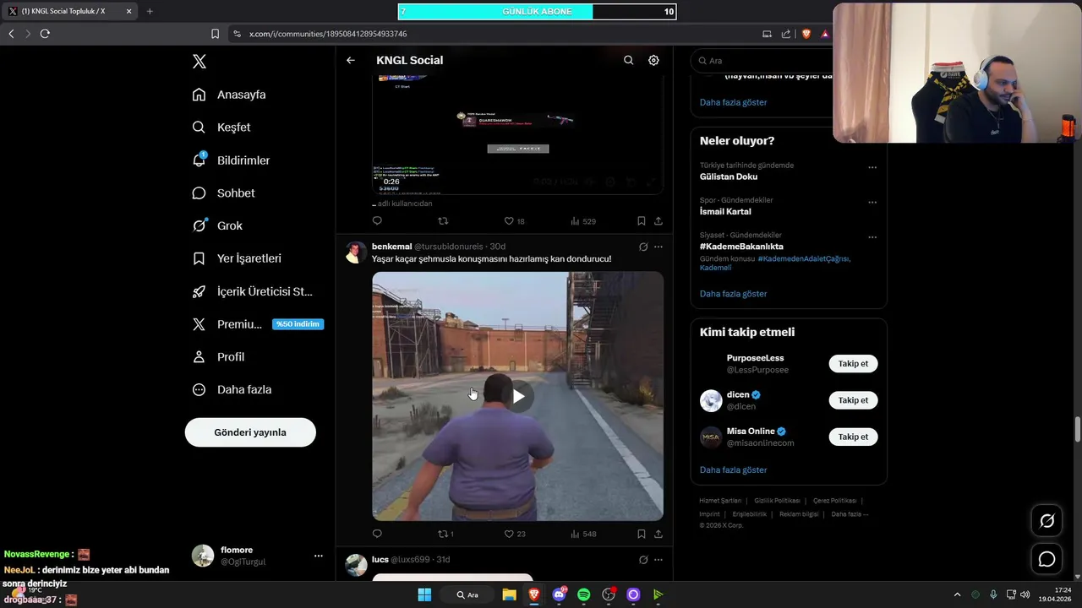Bookmark benkemal's post

tap(642, 534)
